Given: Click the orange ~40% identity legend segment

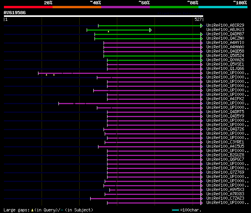Looking at the screenshot, I should (x=77, y=7).
